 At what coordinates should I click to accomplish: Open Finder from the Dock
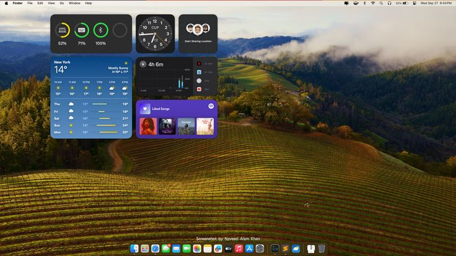coord(134,249)
